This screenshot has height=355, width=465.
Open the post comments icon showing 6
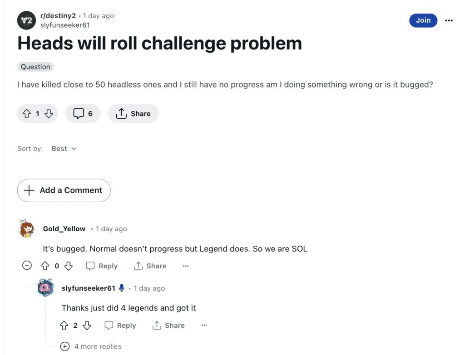coord(83,113)
